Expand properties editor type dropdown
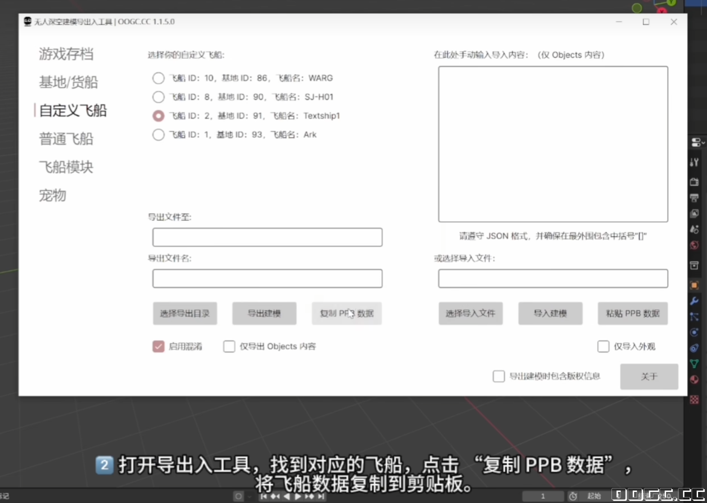 (697, 142)
